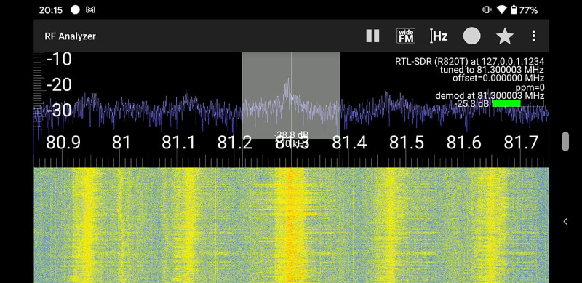This screenshot has height=283, width=582.
Task: Tap the -20 dB scale label
Action: pos(59,85)
